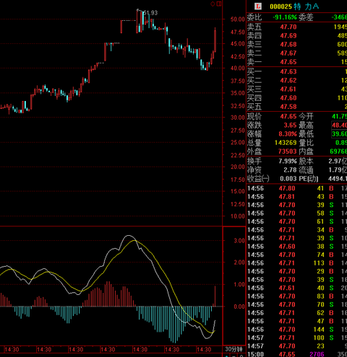
Task: Click the red rectangle icon beside the diamond
Action: 219,4
